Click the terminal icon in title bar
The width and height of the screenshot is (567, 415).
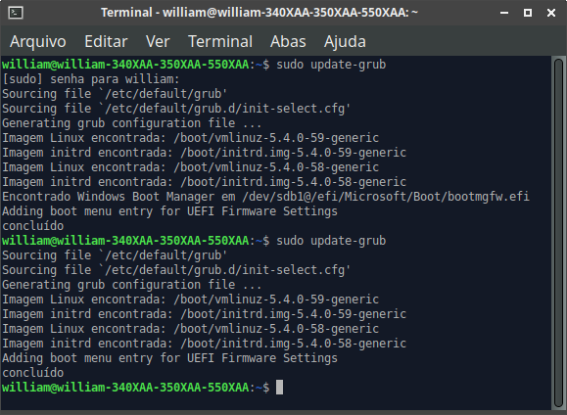[x=16, y=13]
